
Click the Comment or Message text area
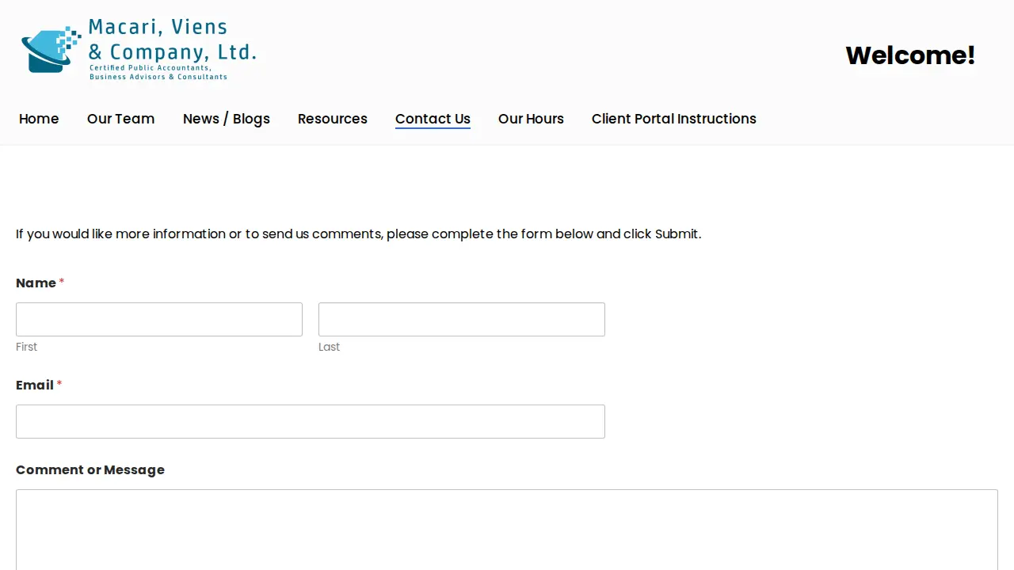[x=507, y=530]
